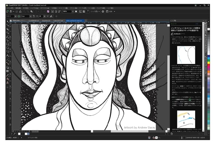Open the Options gear icon
The height and width of the screenshot is (146, 215).
point(103,11)
